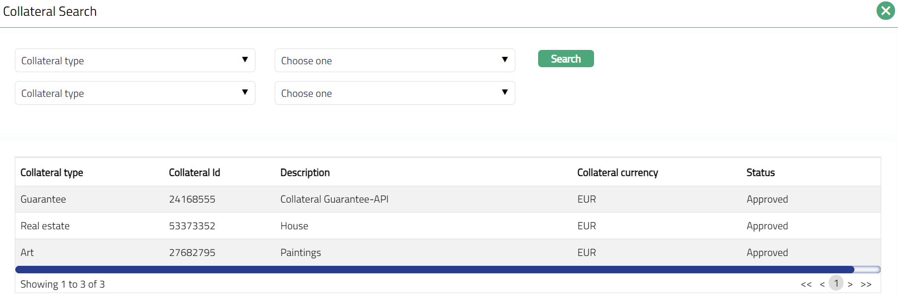Screen dimensions: 898x297
Task: Open the first Collateral type dropdown
Action: click(135, 60)
